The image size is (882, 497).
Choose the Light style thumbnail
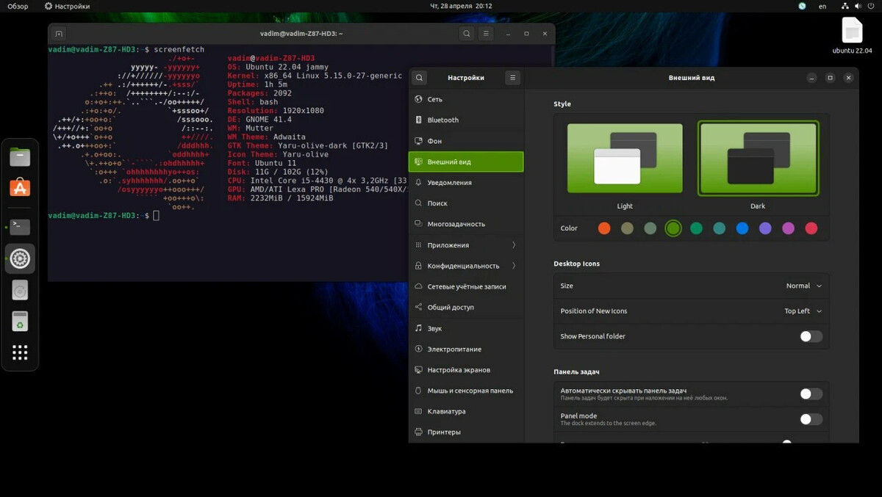[625, 158]
